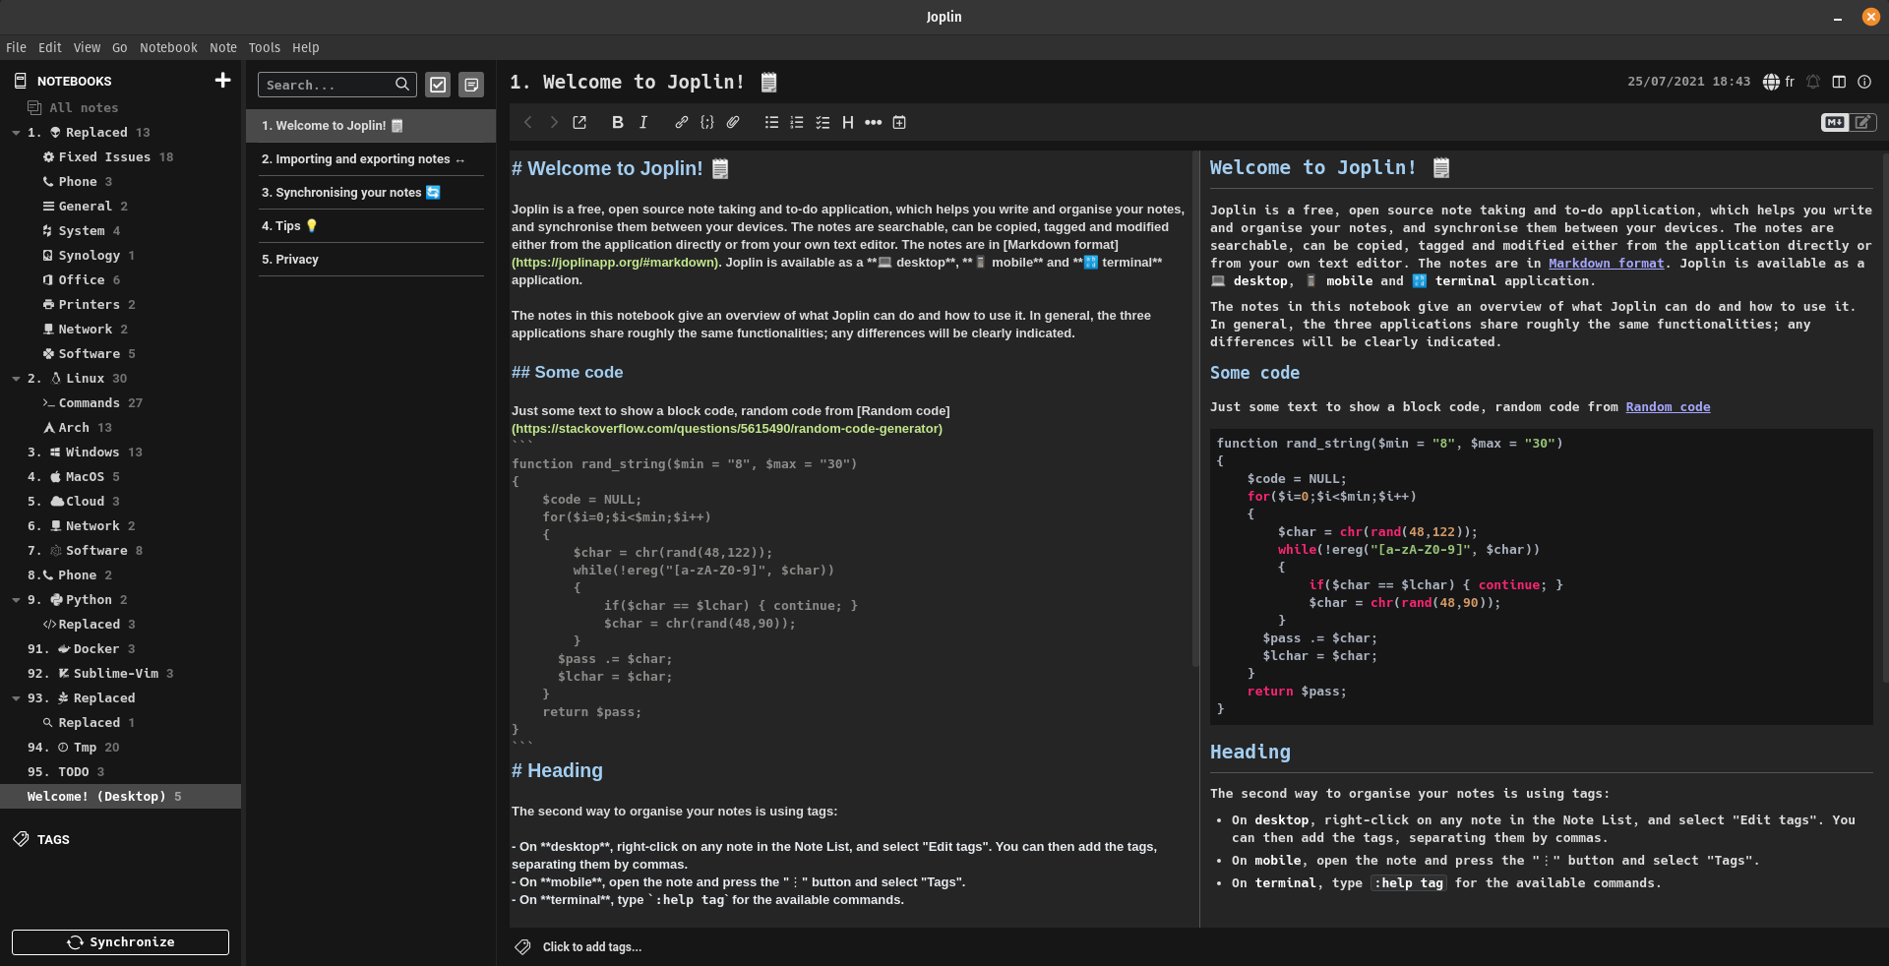Open the Help menu
This screenshot has width=1889, height=966.
(x=305, y=47)
